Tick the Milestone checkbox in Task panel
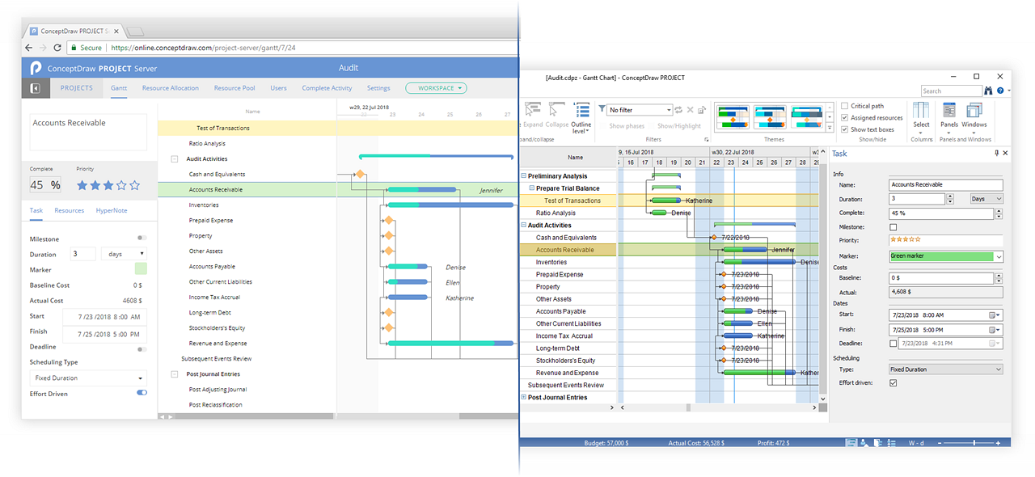1035x477 pixels. [893, 227]
